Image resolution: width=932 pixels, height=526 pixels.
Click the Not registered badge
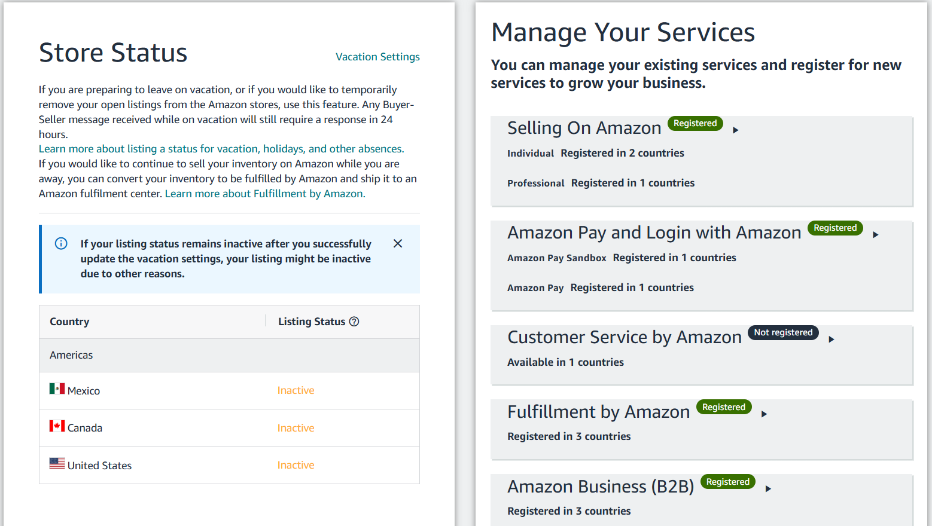(x=783, y=332)
